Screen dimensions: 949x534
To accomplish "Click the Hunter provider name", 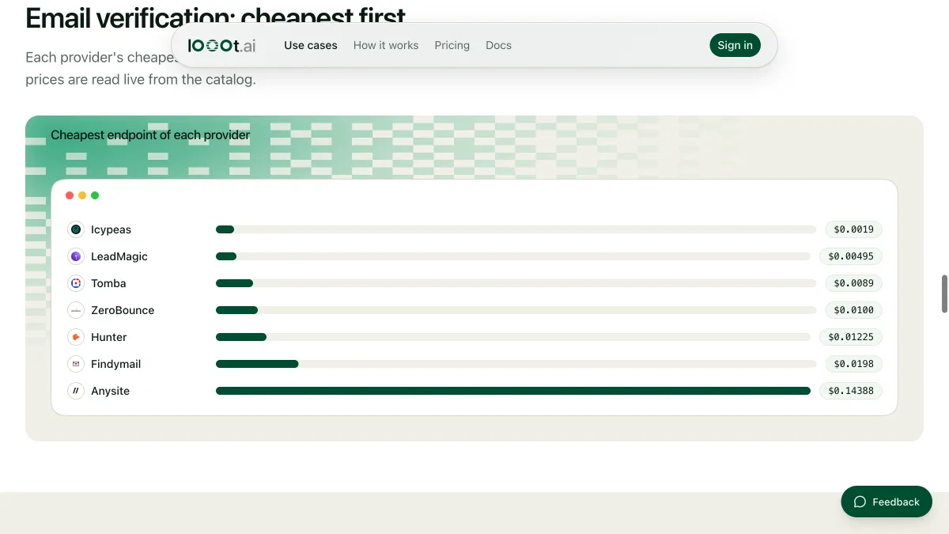I will (108, 337).
